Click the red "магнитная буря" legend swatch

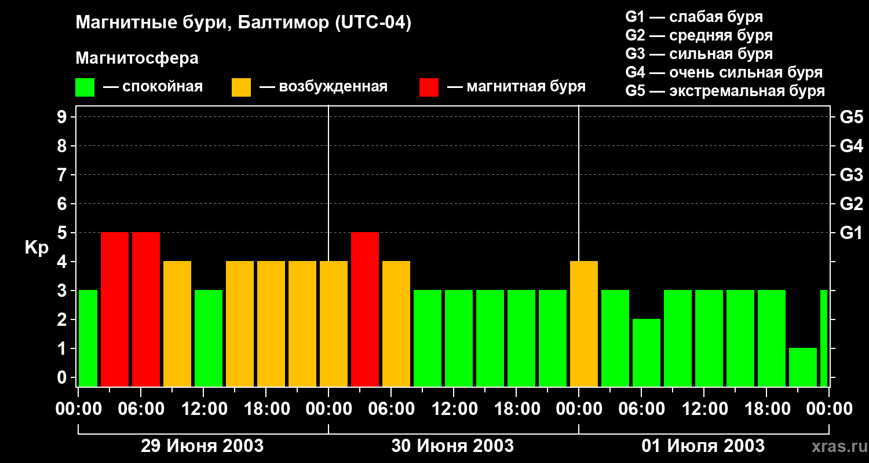click(x=429, y=87)
